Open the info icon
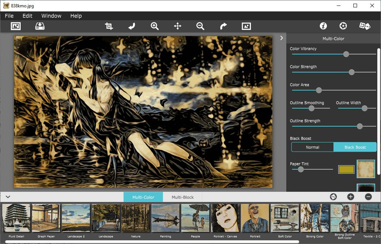The image size is (381, 244). click(323, 26)
